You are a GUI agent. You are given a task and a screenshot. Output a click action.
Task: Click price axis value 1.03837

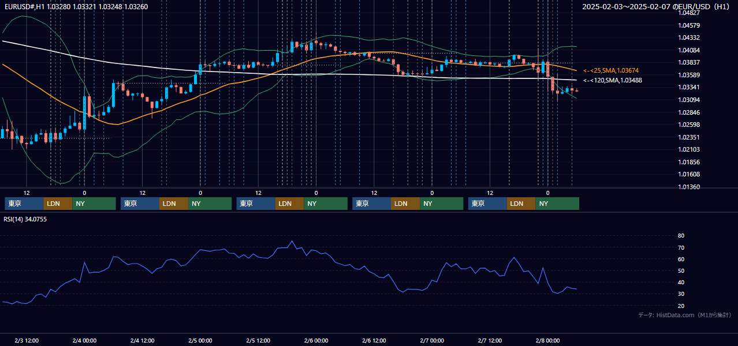coord(689,62)
